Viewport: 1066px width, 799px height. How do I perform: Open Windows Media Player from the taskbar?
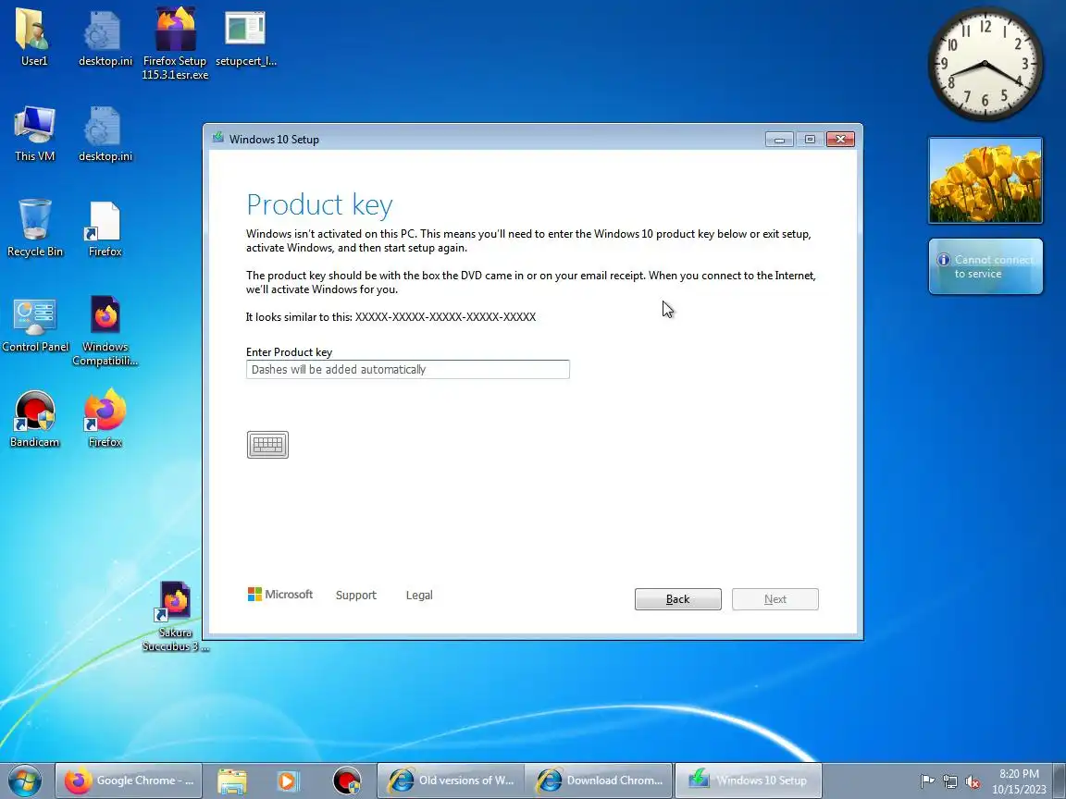pos(288,781)
